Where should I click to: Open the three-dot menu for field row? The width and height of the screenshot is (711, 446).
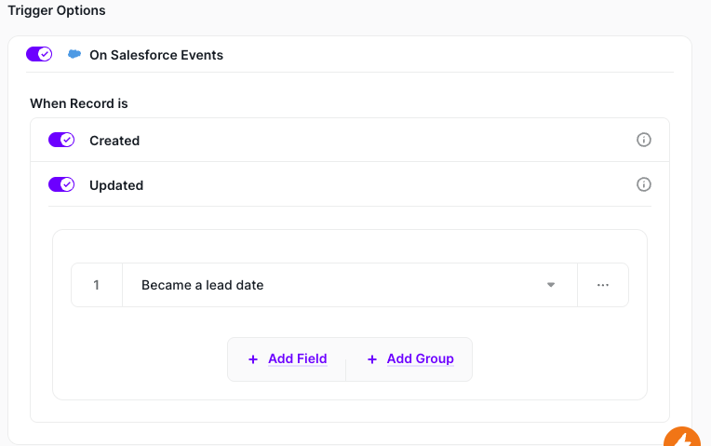(x=602, y=285)
